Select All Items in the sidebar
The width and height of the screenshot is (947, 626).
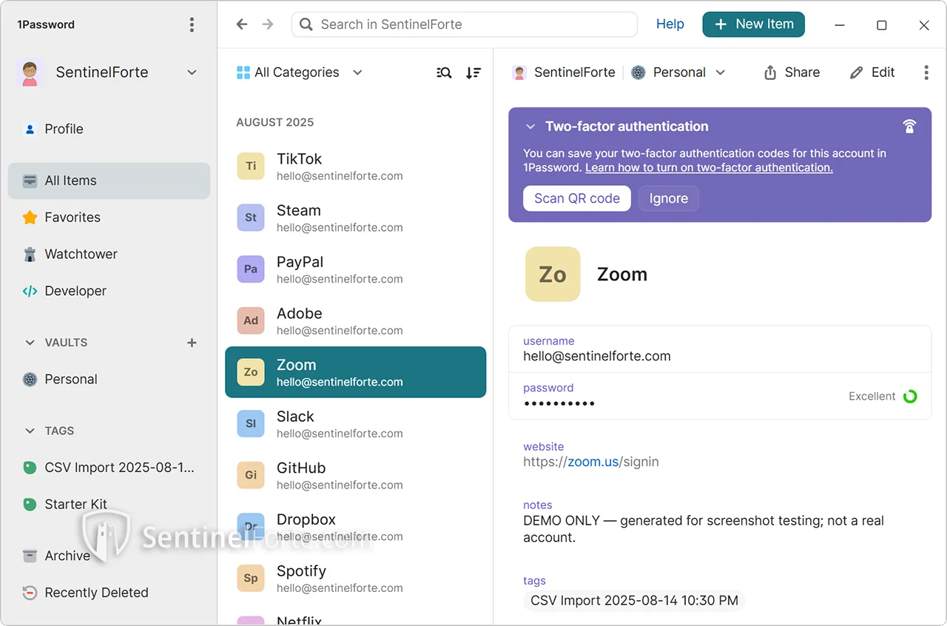click(x=109, y=181)
